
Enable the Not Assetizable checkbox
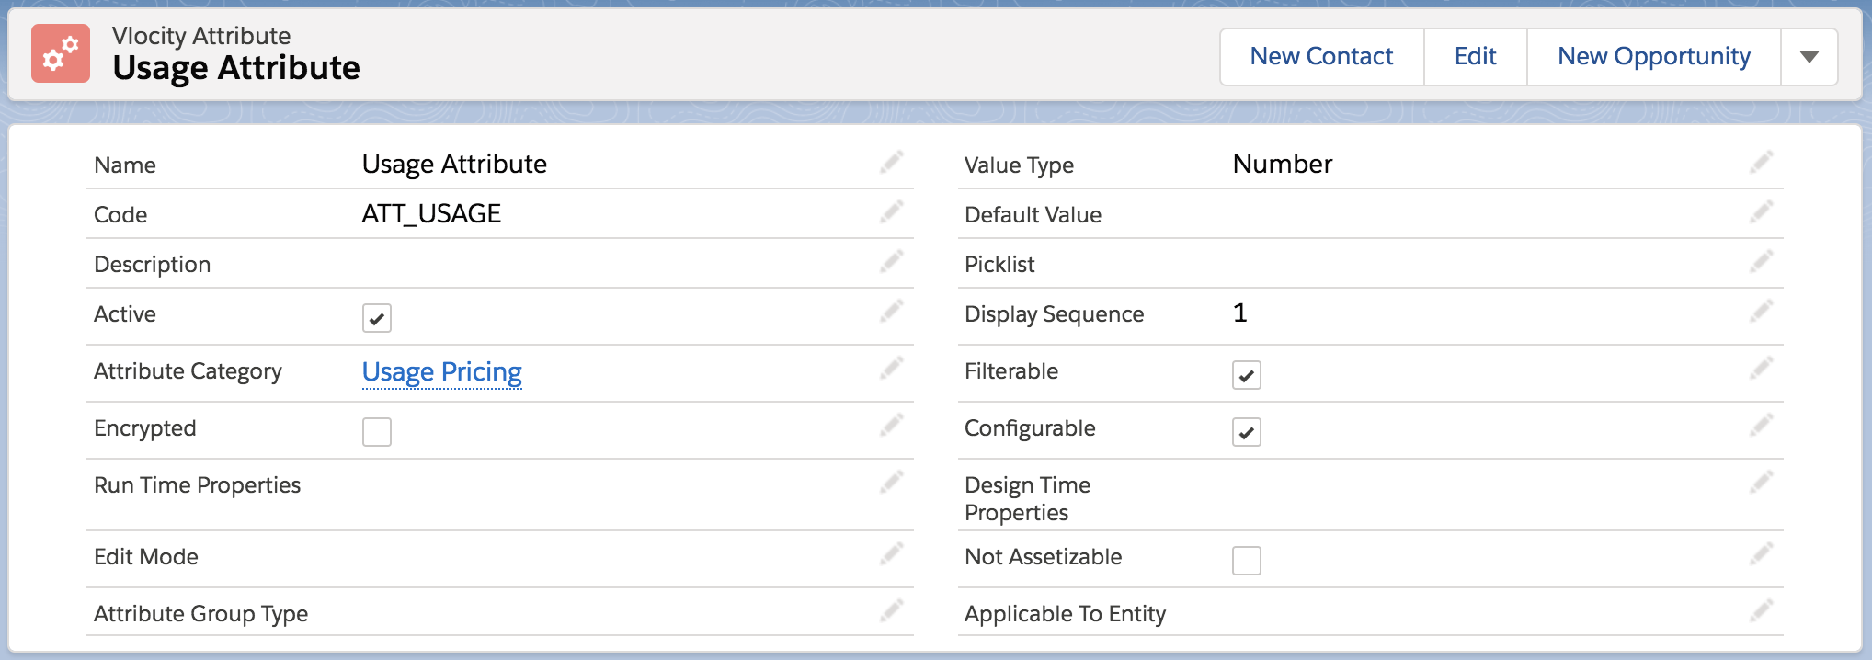[x=1247, y=561]
